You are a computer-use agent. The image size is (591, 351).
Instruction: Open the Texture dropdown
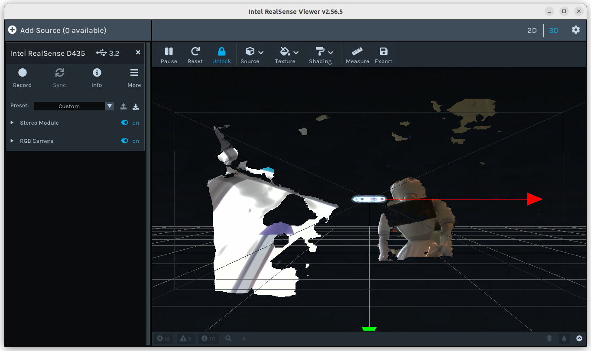(289, 55)
